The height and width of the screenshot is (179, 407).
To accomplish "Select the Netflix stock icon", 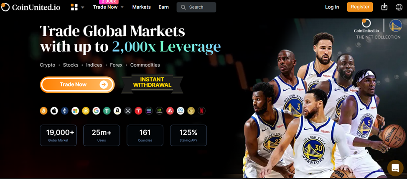I will [x=201, y=111].
